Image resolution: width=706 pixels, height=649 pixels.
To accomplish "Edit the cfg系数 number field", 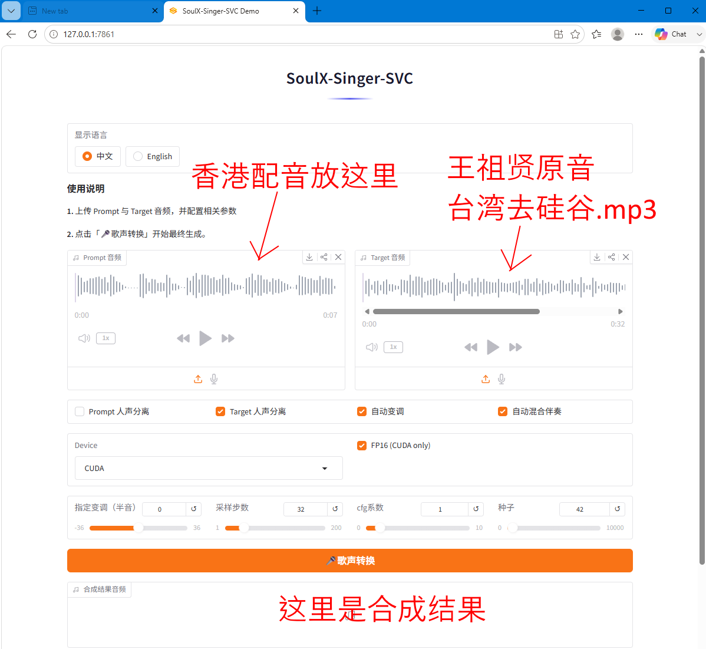I will click(444, 509).
